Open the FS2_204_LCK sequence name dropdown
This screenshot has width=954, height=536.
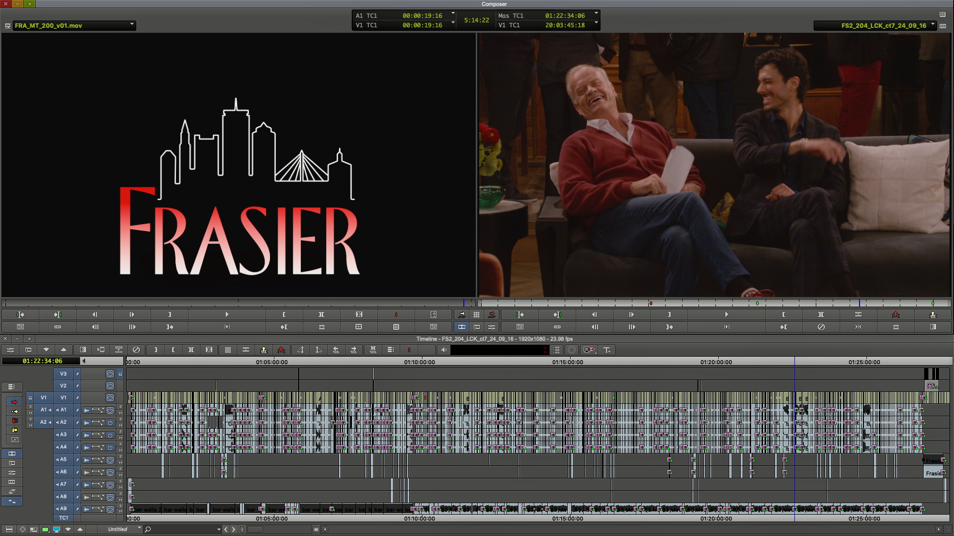pos(933,25)
